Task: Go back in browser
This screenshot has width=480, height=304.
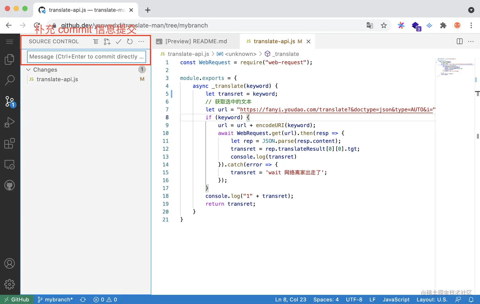Action: coord(9,25)
